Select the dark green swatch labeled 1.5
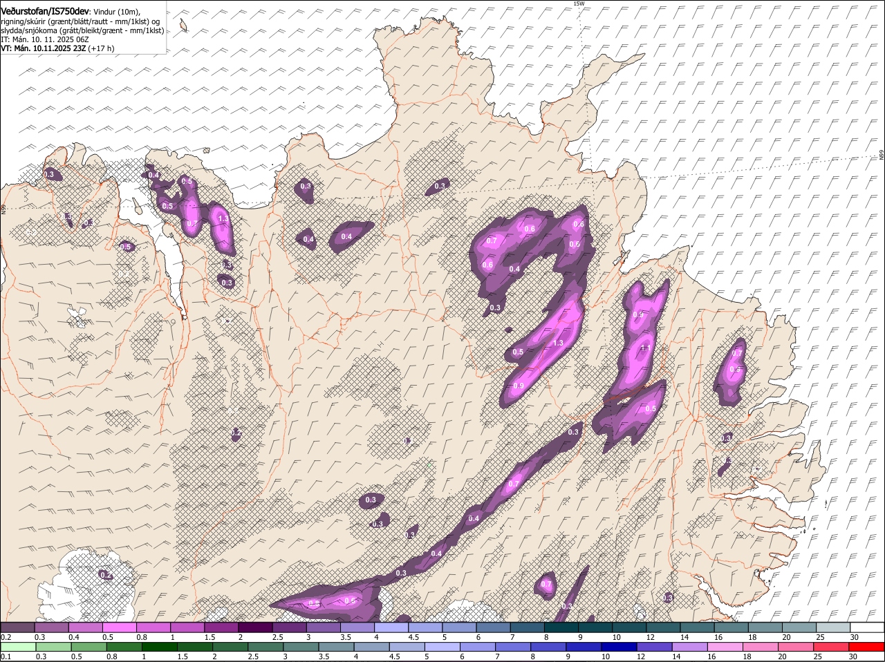 coord(195,647)
